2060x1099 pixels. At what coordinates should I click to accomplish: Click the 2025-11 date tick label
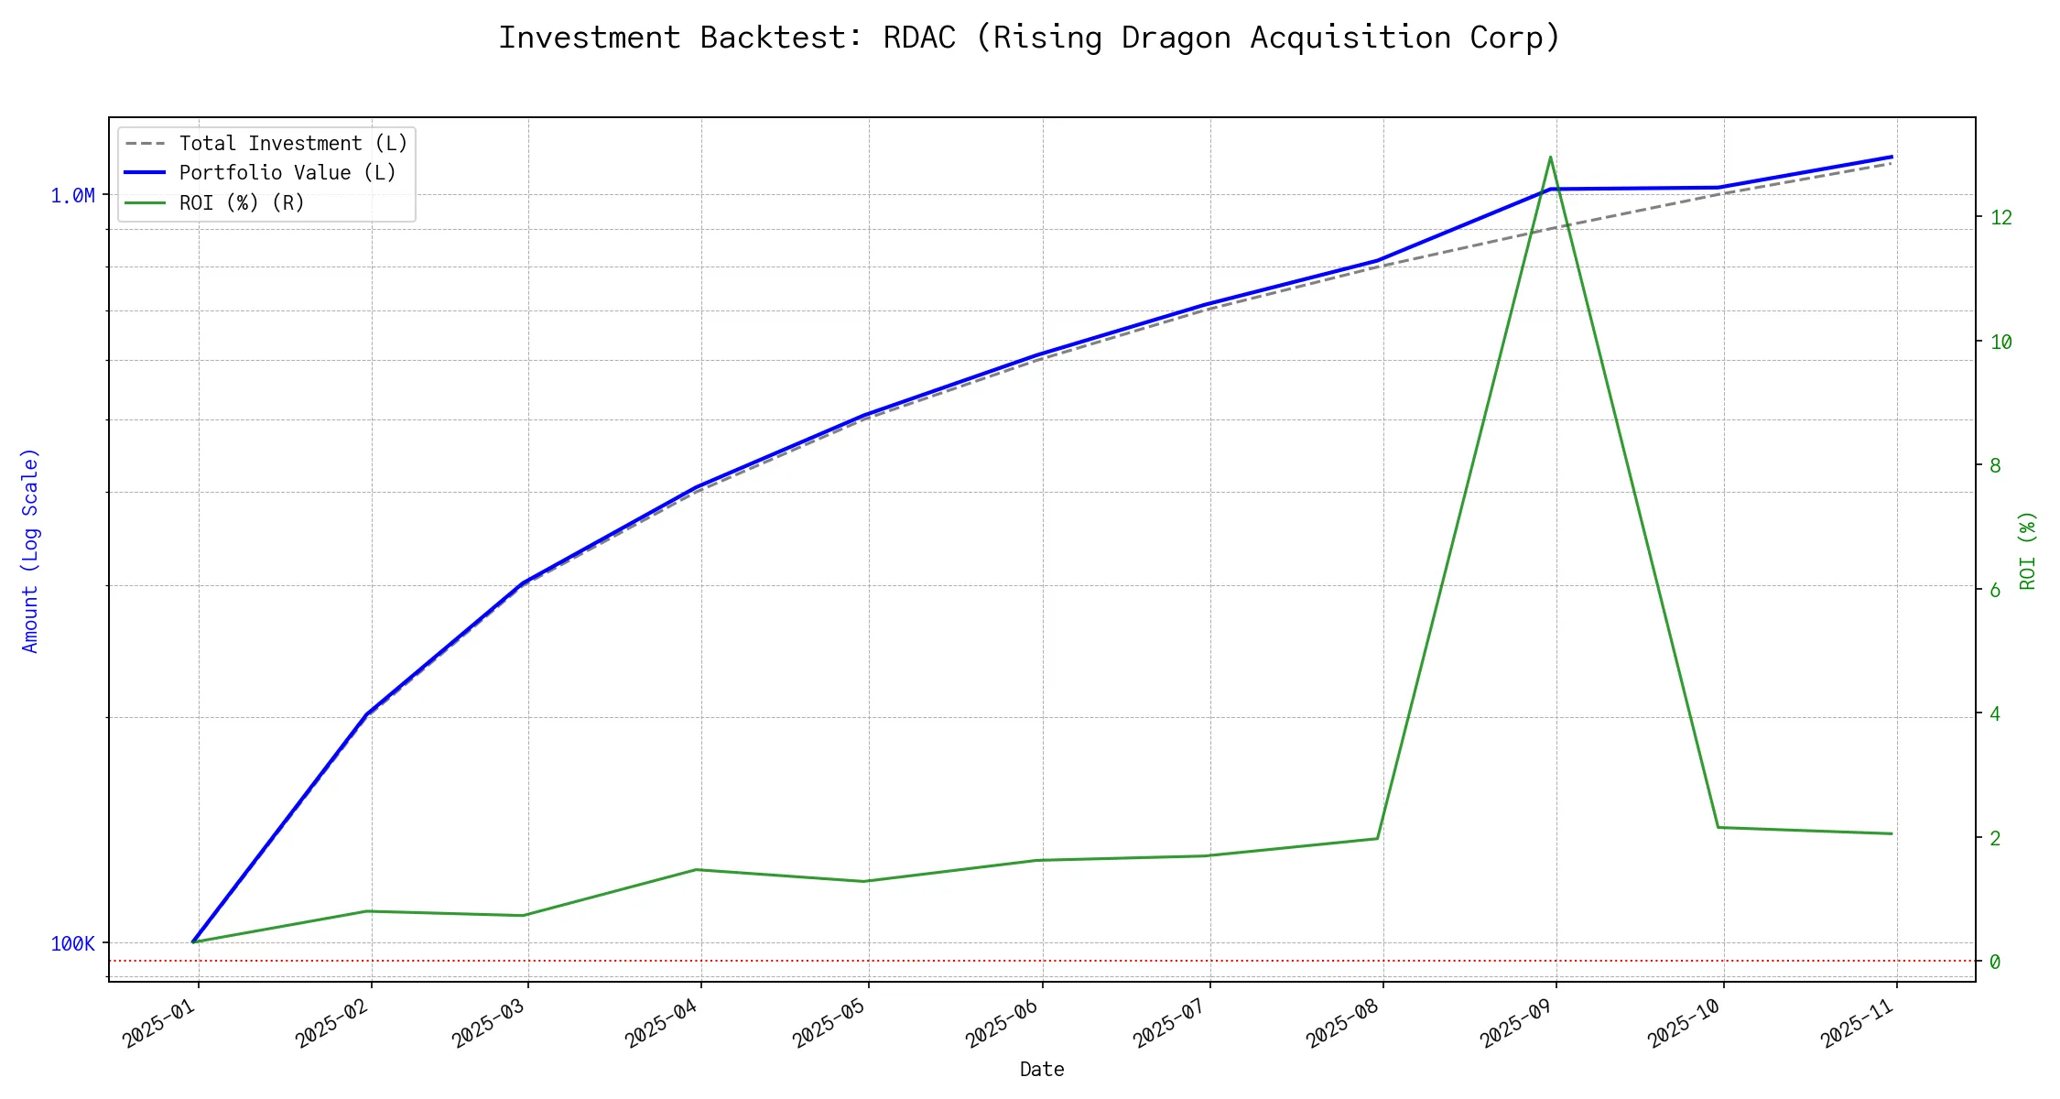click(x=1857, y=1023)
